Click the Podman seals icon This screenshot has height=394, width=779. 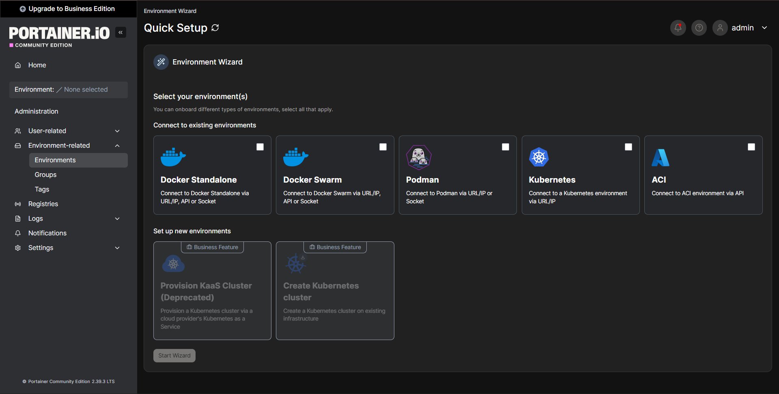(x=419, y=157)
